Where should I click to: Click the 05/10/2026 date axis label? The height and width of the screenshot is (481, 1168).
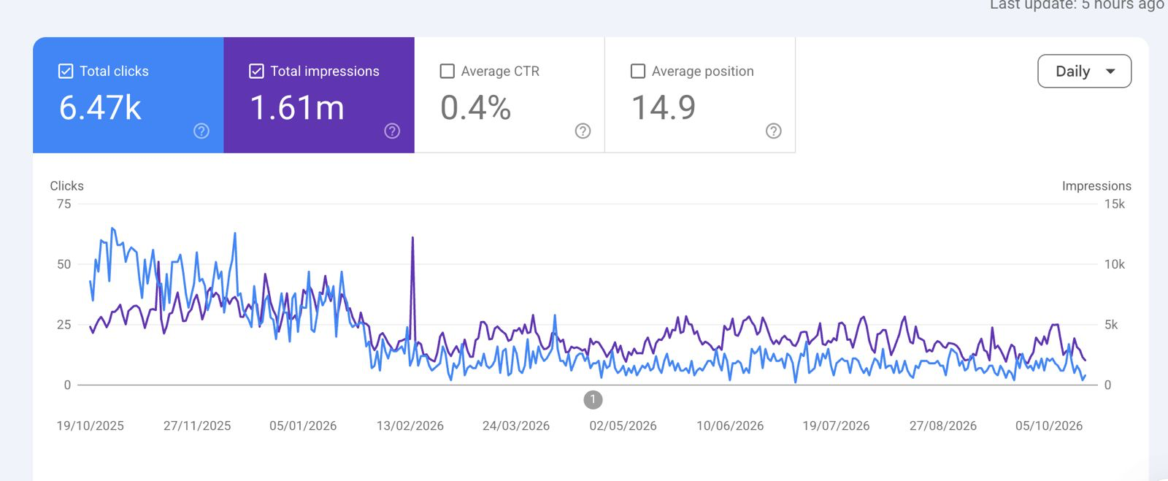1049,426
